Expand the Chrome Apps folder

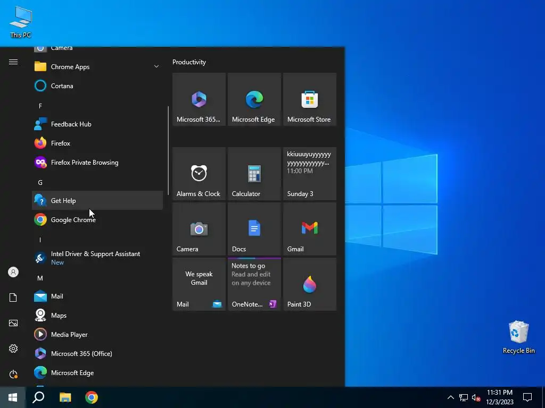pos(97,66)
